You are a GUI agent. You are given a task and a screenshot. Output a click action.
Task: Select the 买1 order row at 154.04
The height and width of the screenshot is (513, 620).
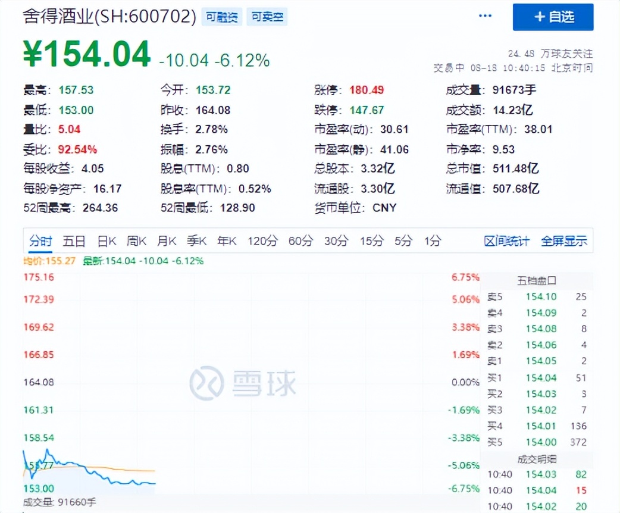(537, 378)
